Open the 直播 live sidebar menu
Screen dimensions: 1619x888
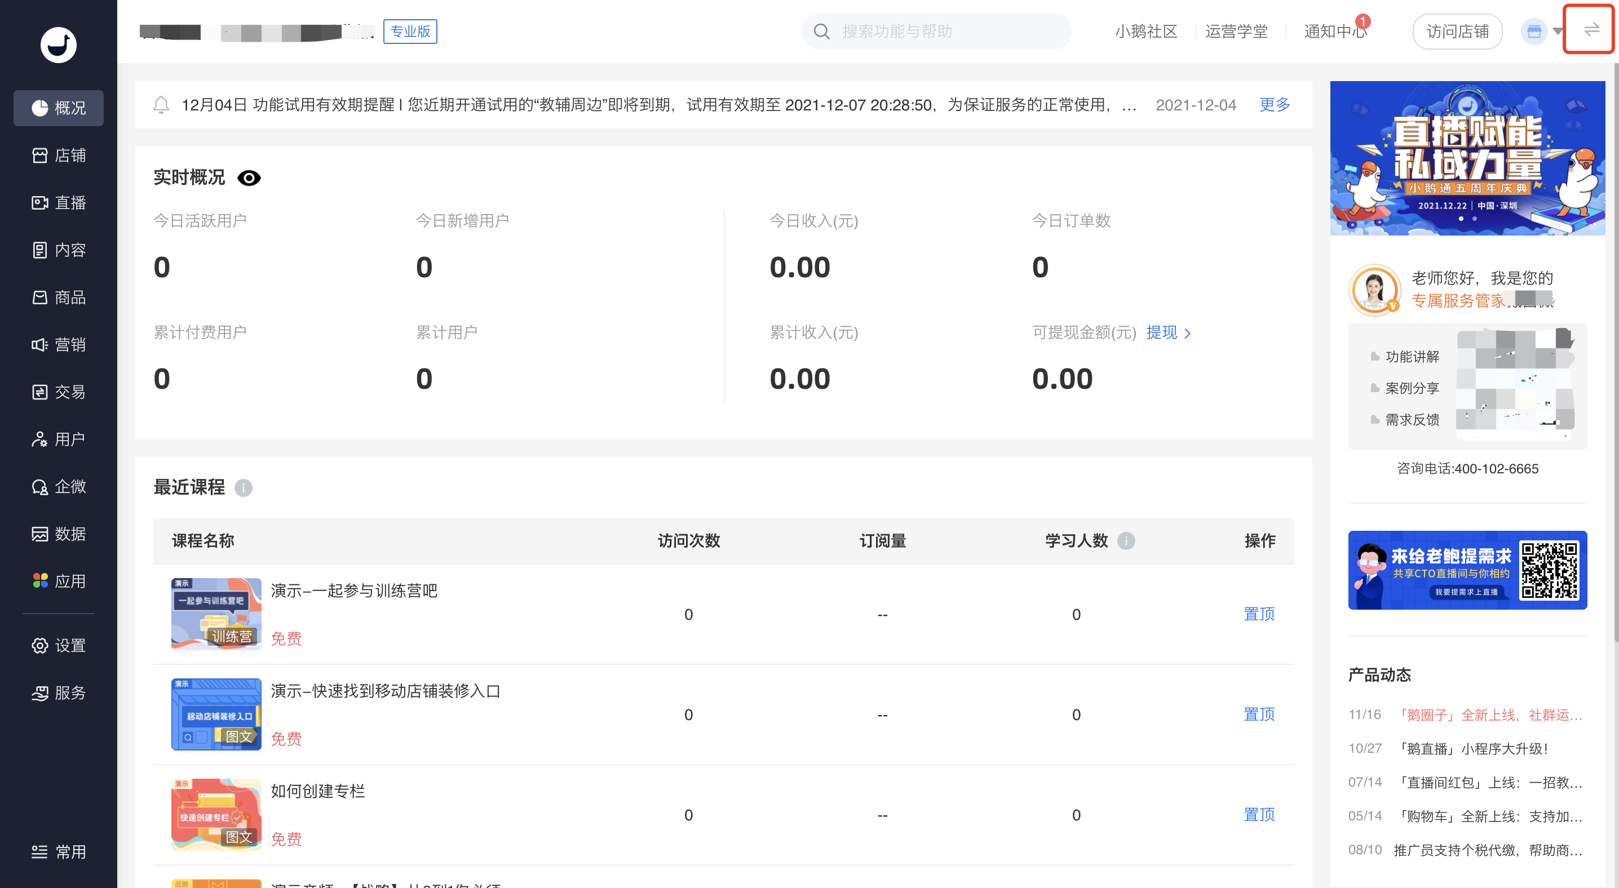[x=59, y=202]
